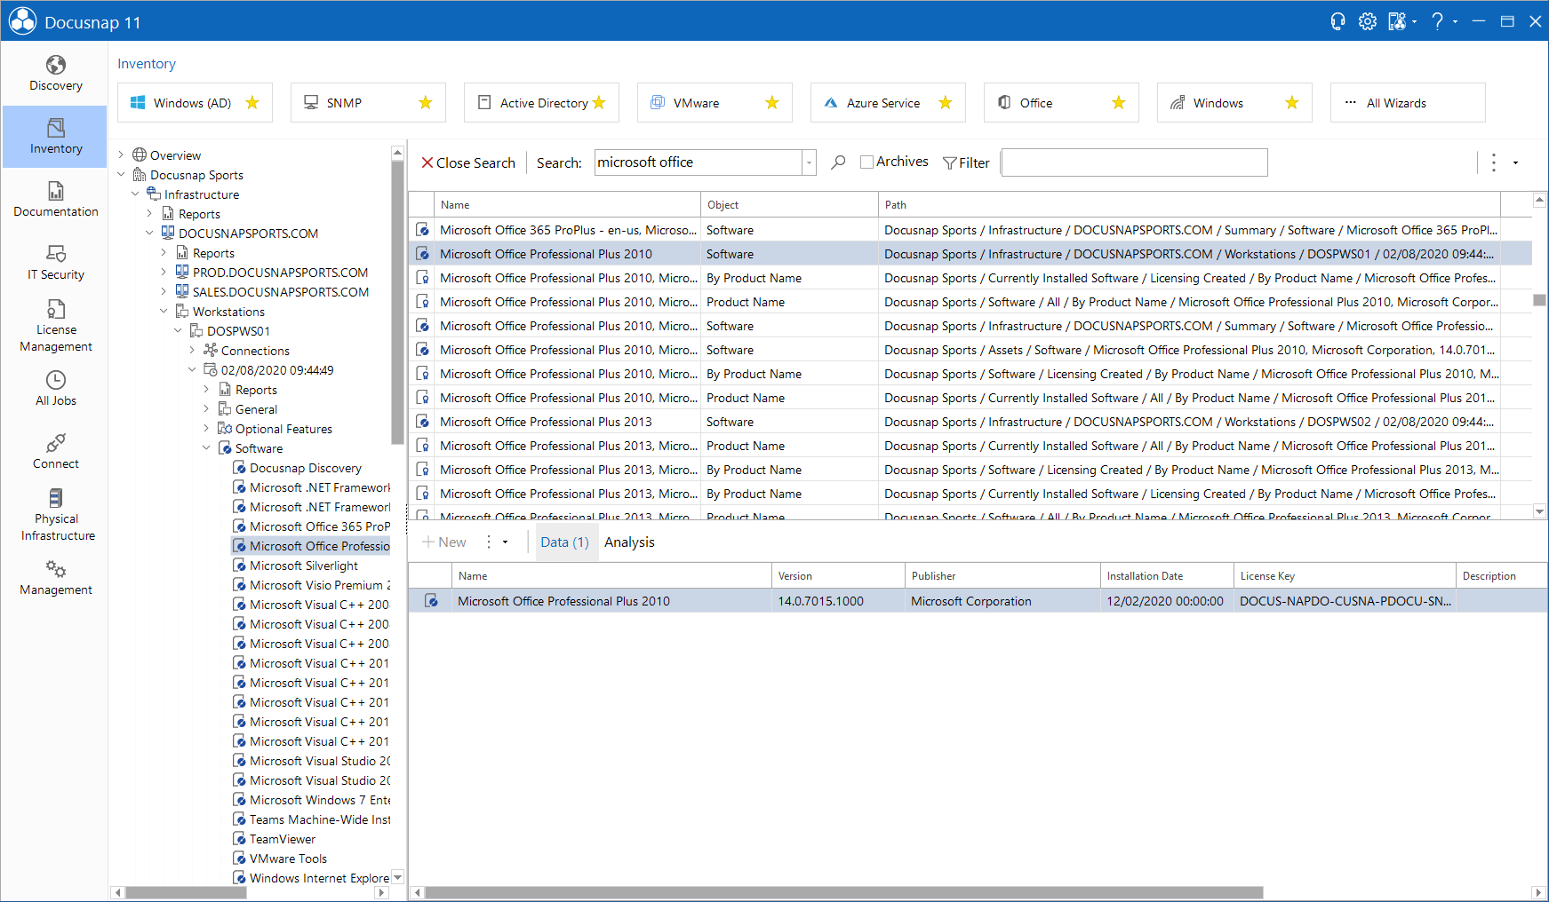1549x902 pixels.
Task: Click the Docusnap 11 logo
Action: pos(23,21)
